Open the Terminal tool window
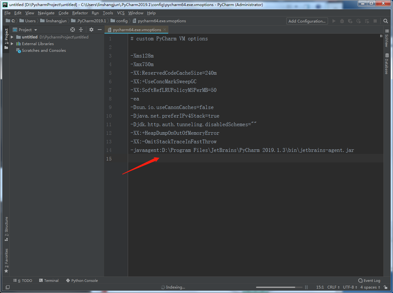The image size is (393, 293). pyautogui.click(x=49, y=281)
